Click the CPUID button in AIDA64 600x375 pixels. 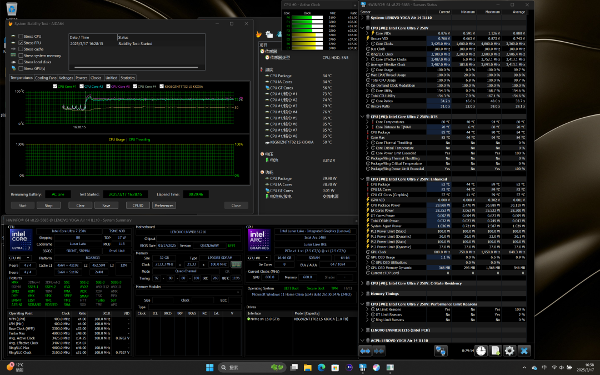(x=138, y=206)
